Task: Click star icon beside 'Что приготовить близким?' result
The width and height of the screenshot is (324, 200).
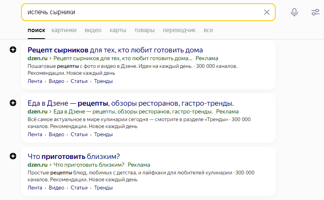Action: [x=13, y=156]
